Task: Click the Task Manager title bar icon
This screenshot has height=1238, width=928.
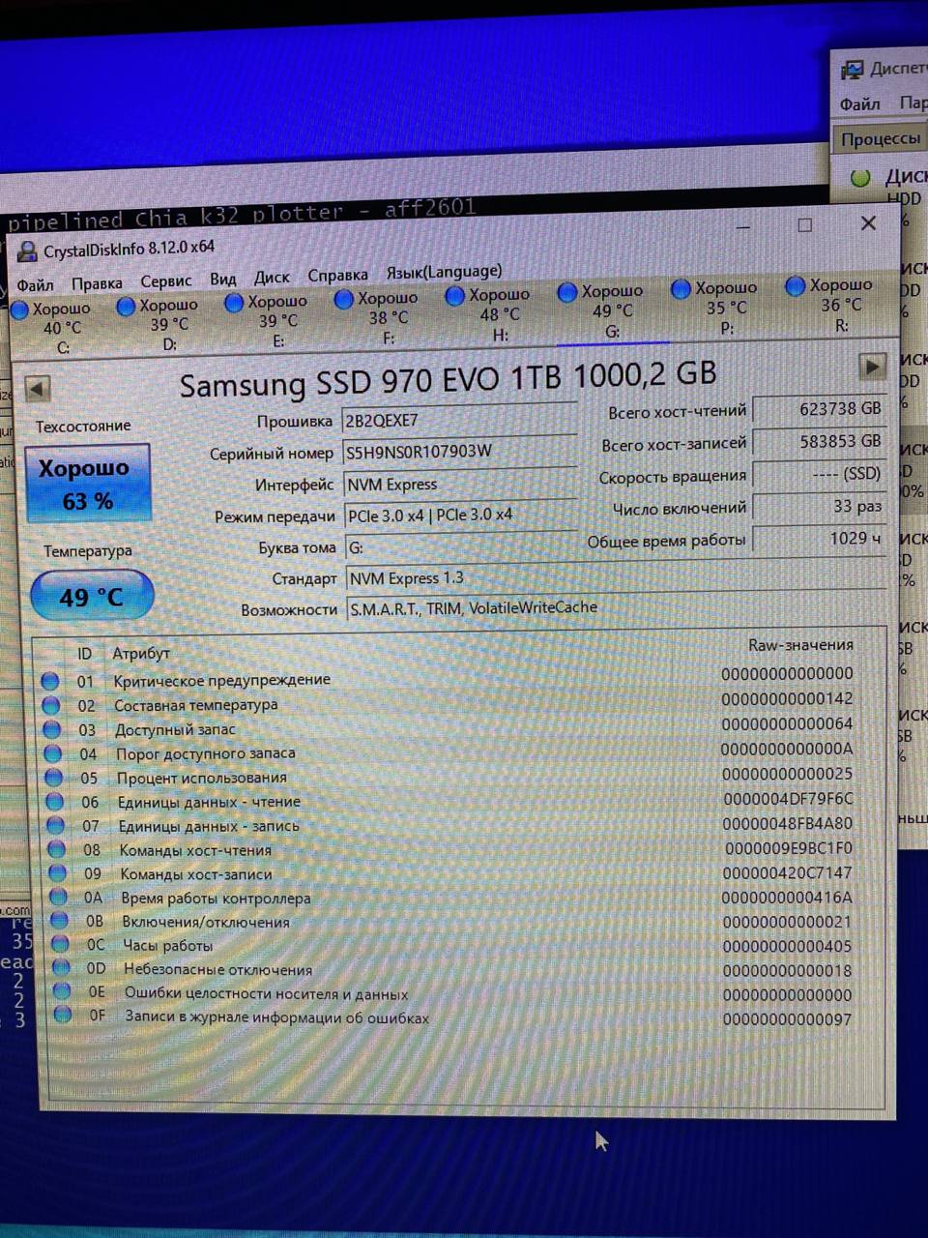Action: tap(852, 70)
